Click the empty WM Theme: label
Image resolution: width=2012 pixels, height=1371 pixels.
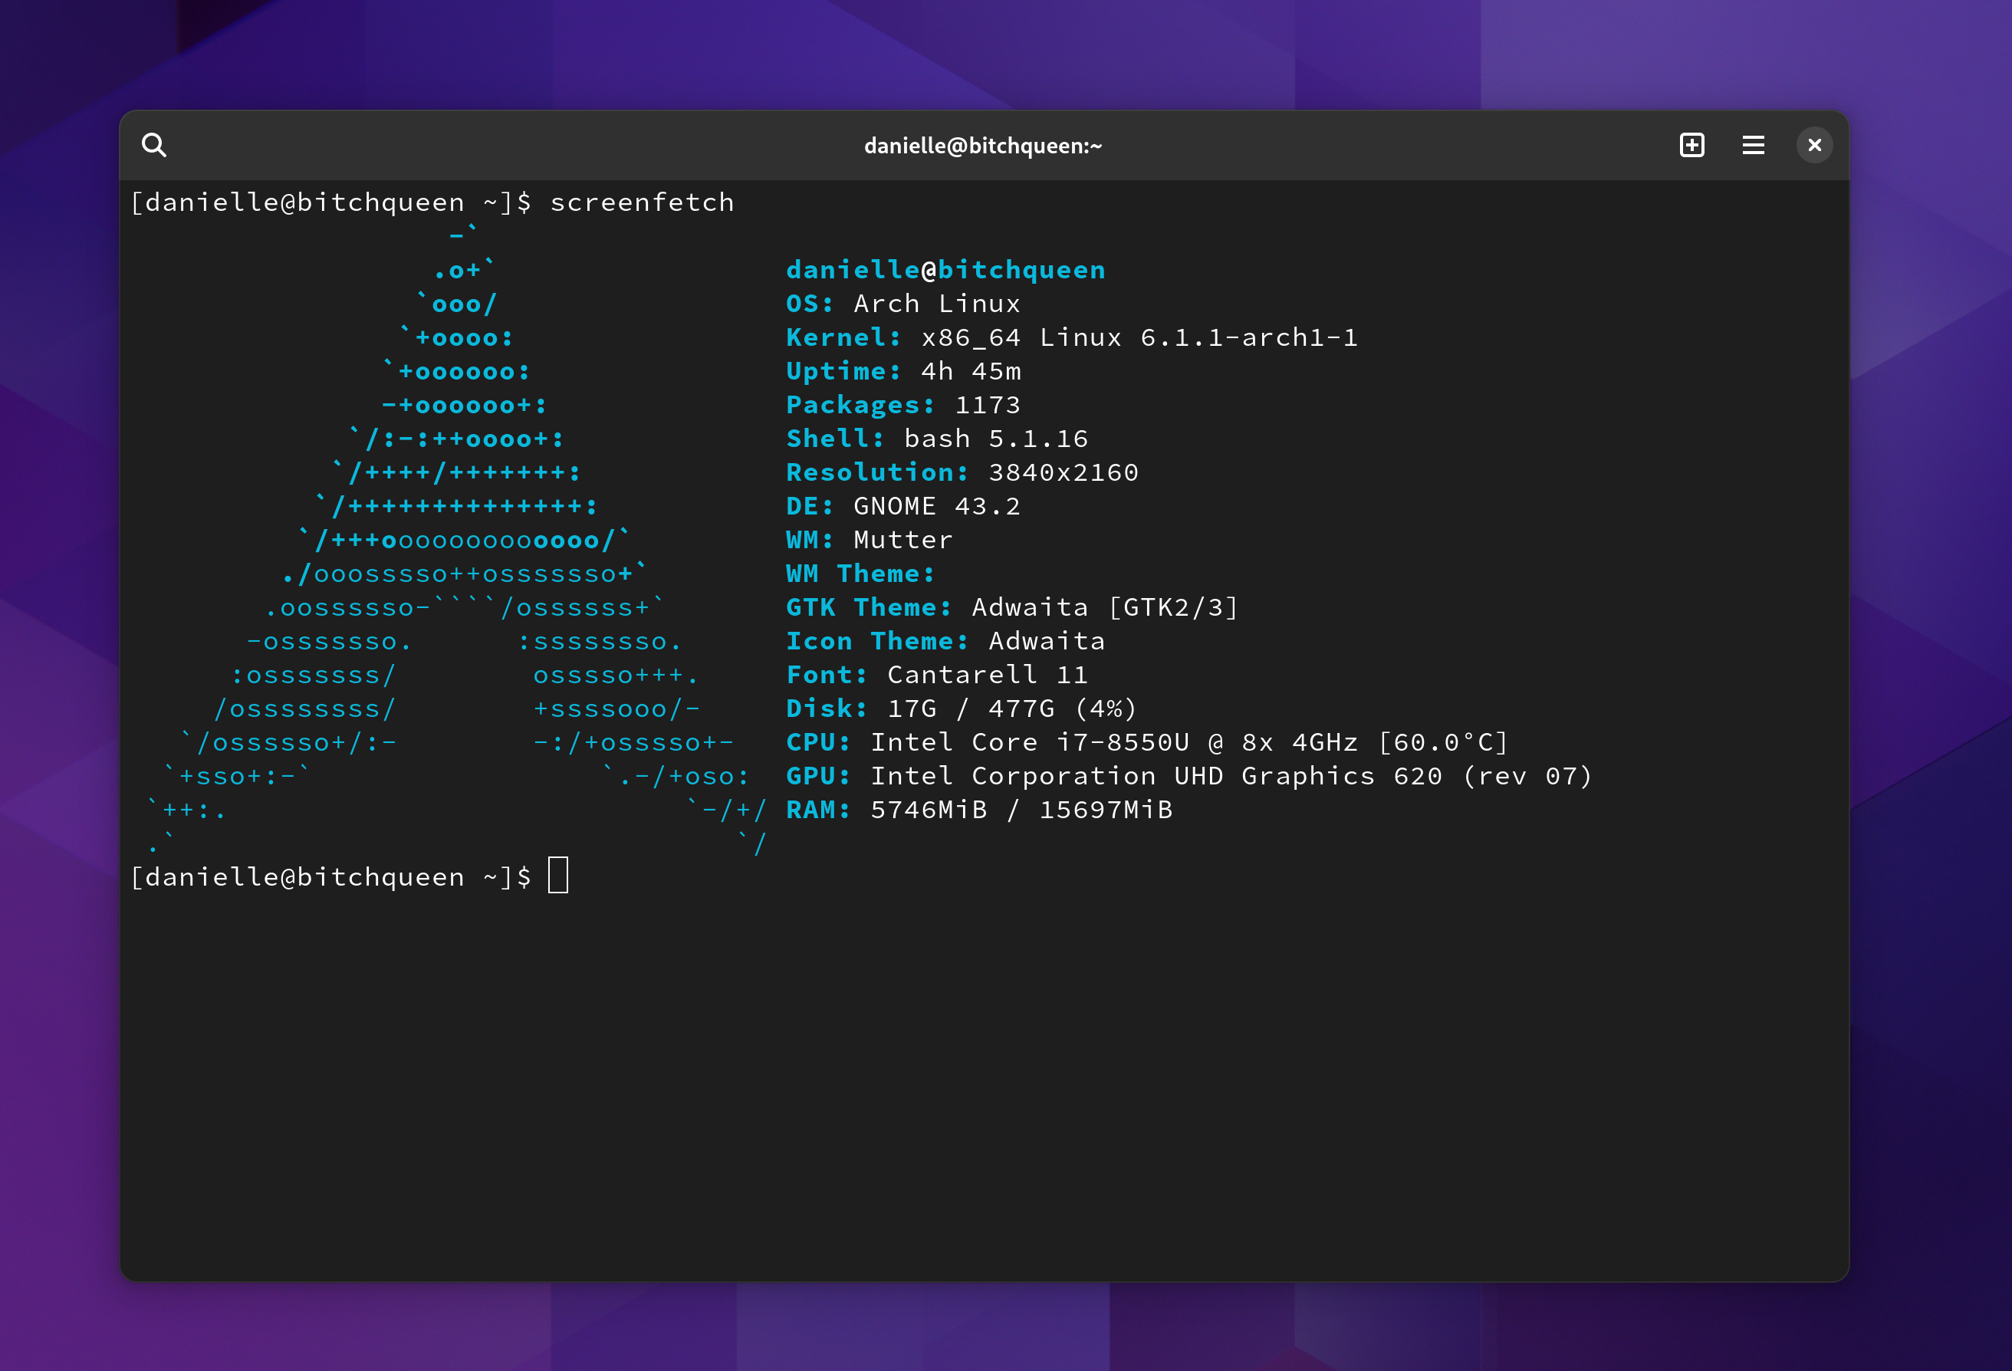point(860,574)
